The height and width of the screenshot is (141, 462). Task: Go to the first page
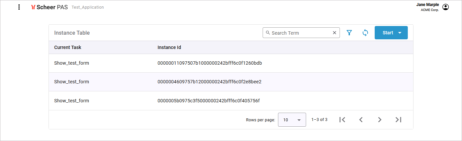pyautogui.click(x=342, y=120)
